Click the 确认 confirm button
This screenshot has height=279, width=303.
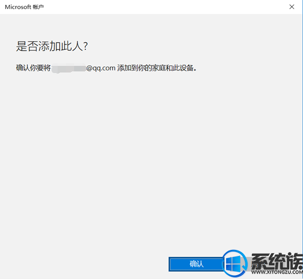tap(197, 264)
